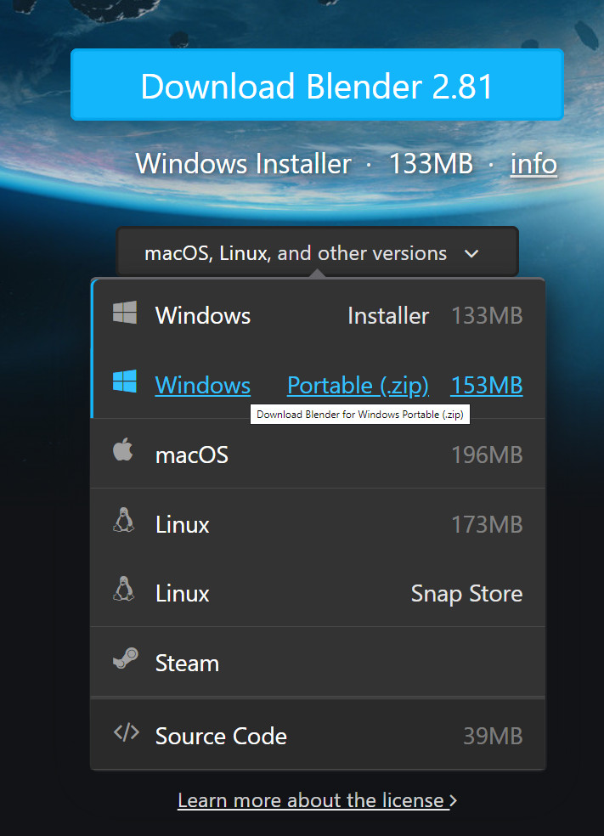Collapse the macOS, Linux, and other versions dropdown

[x=317, y=252]
